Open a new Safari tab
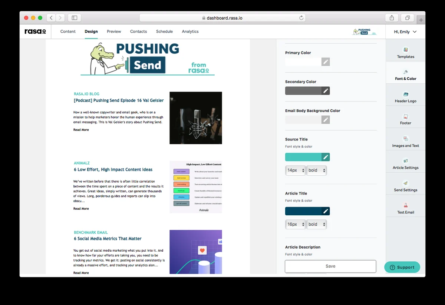 pos(421,20)
